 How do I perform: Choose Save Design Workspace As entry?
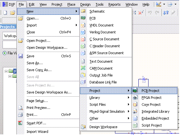click(48, 92)
